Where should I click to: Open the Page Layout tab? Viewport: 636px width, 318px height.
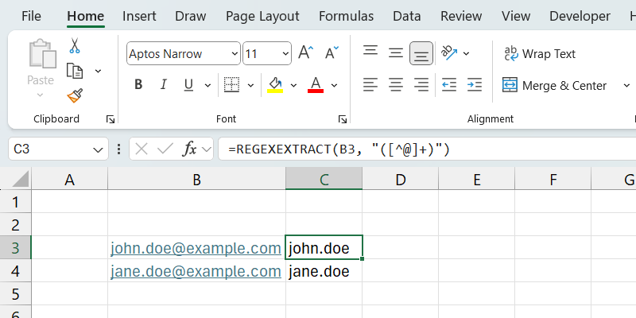(262, 16)
